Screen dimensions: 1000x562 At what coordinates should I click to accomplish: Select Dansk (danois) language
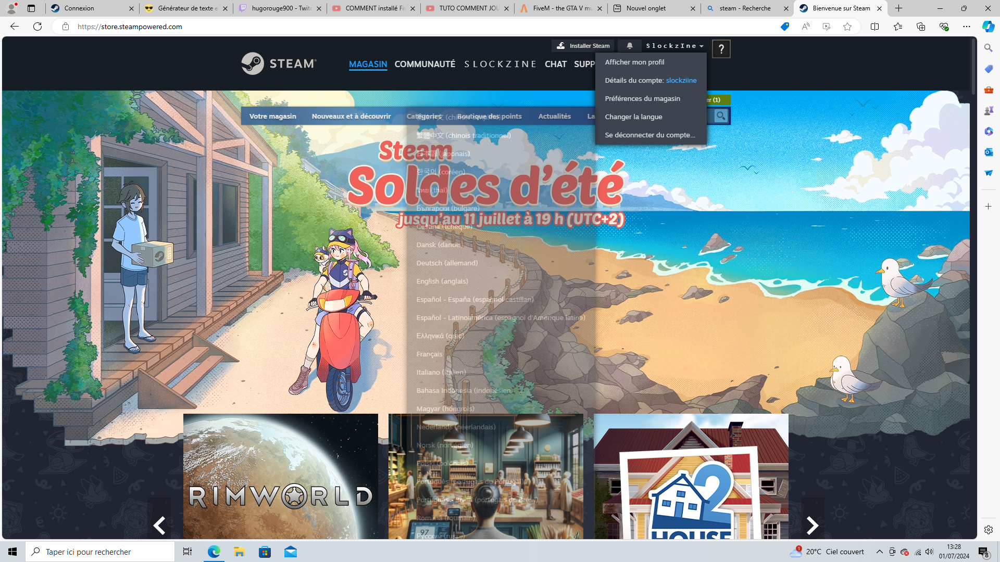[x=440, y=245]
